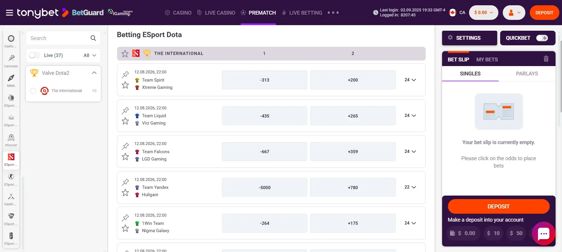Click the Canada flag region icon
Image resolution: width=562 pixels, height=252 pixels.
tap(453, 13)
